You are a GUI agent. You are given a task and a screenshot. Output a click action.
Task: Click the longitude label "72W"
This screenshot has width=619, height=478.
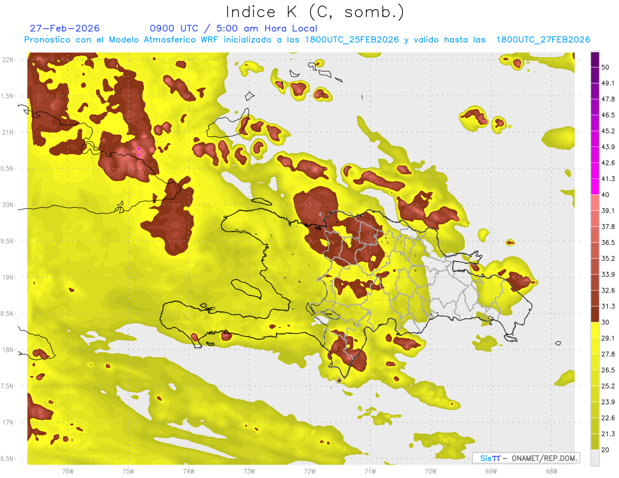[309, 471]
